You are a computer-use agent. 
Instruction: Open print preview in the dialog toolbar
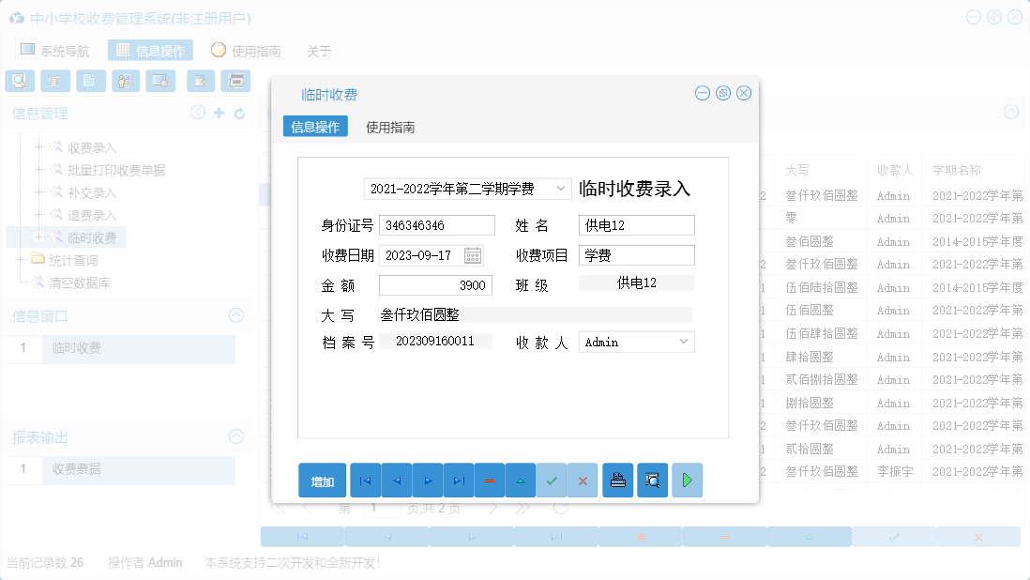652,480
